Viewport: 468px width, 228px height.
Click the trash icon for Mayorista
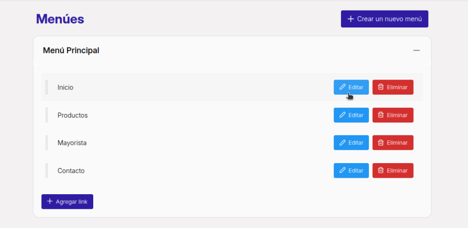(381, 143)
